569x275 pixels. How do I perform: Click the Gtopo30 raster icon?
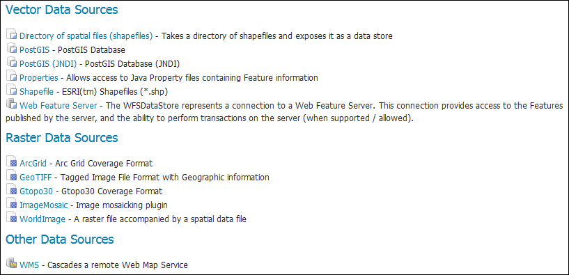click(12, 191)
